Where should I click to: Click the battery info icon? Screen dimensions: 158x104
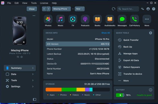coord(150,90)
